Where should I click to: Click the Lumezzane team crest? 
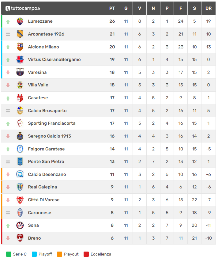(x=20, y=21)
